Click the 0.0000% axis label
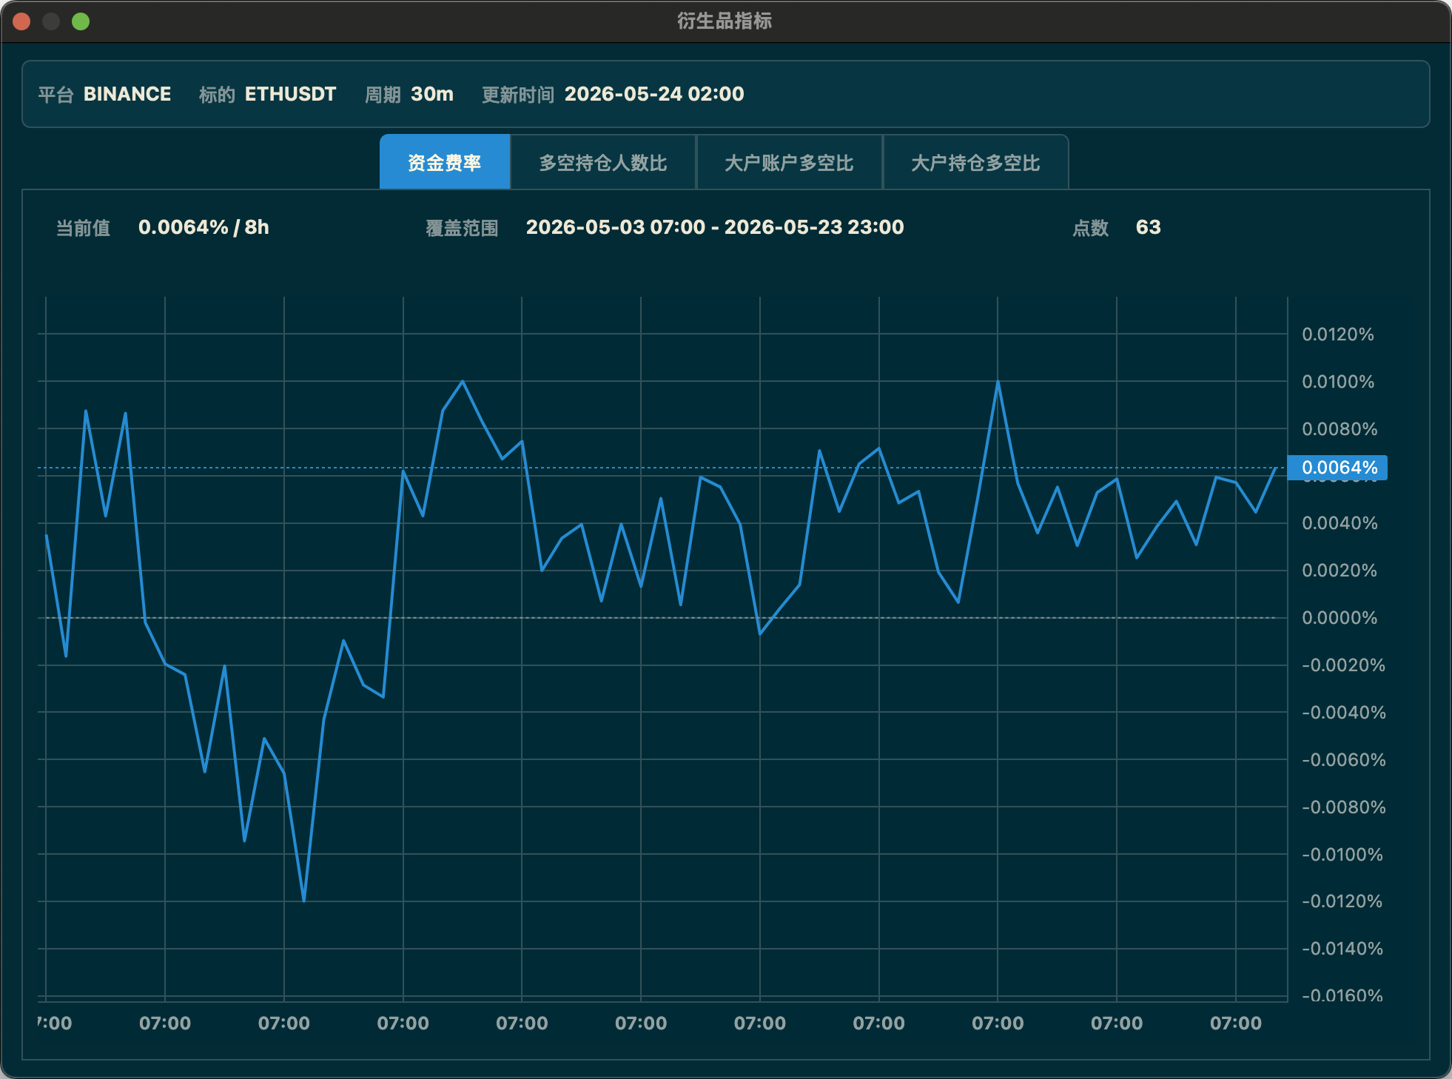This screenshot has width=1452, height=1079. 1340,618
